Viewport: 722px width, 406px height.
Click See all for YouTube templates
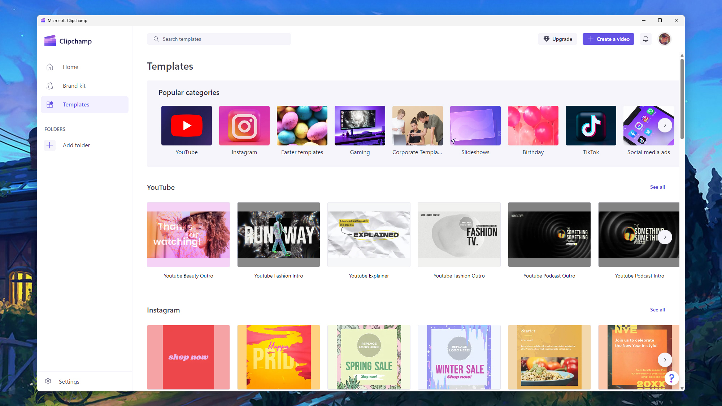657,187
